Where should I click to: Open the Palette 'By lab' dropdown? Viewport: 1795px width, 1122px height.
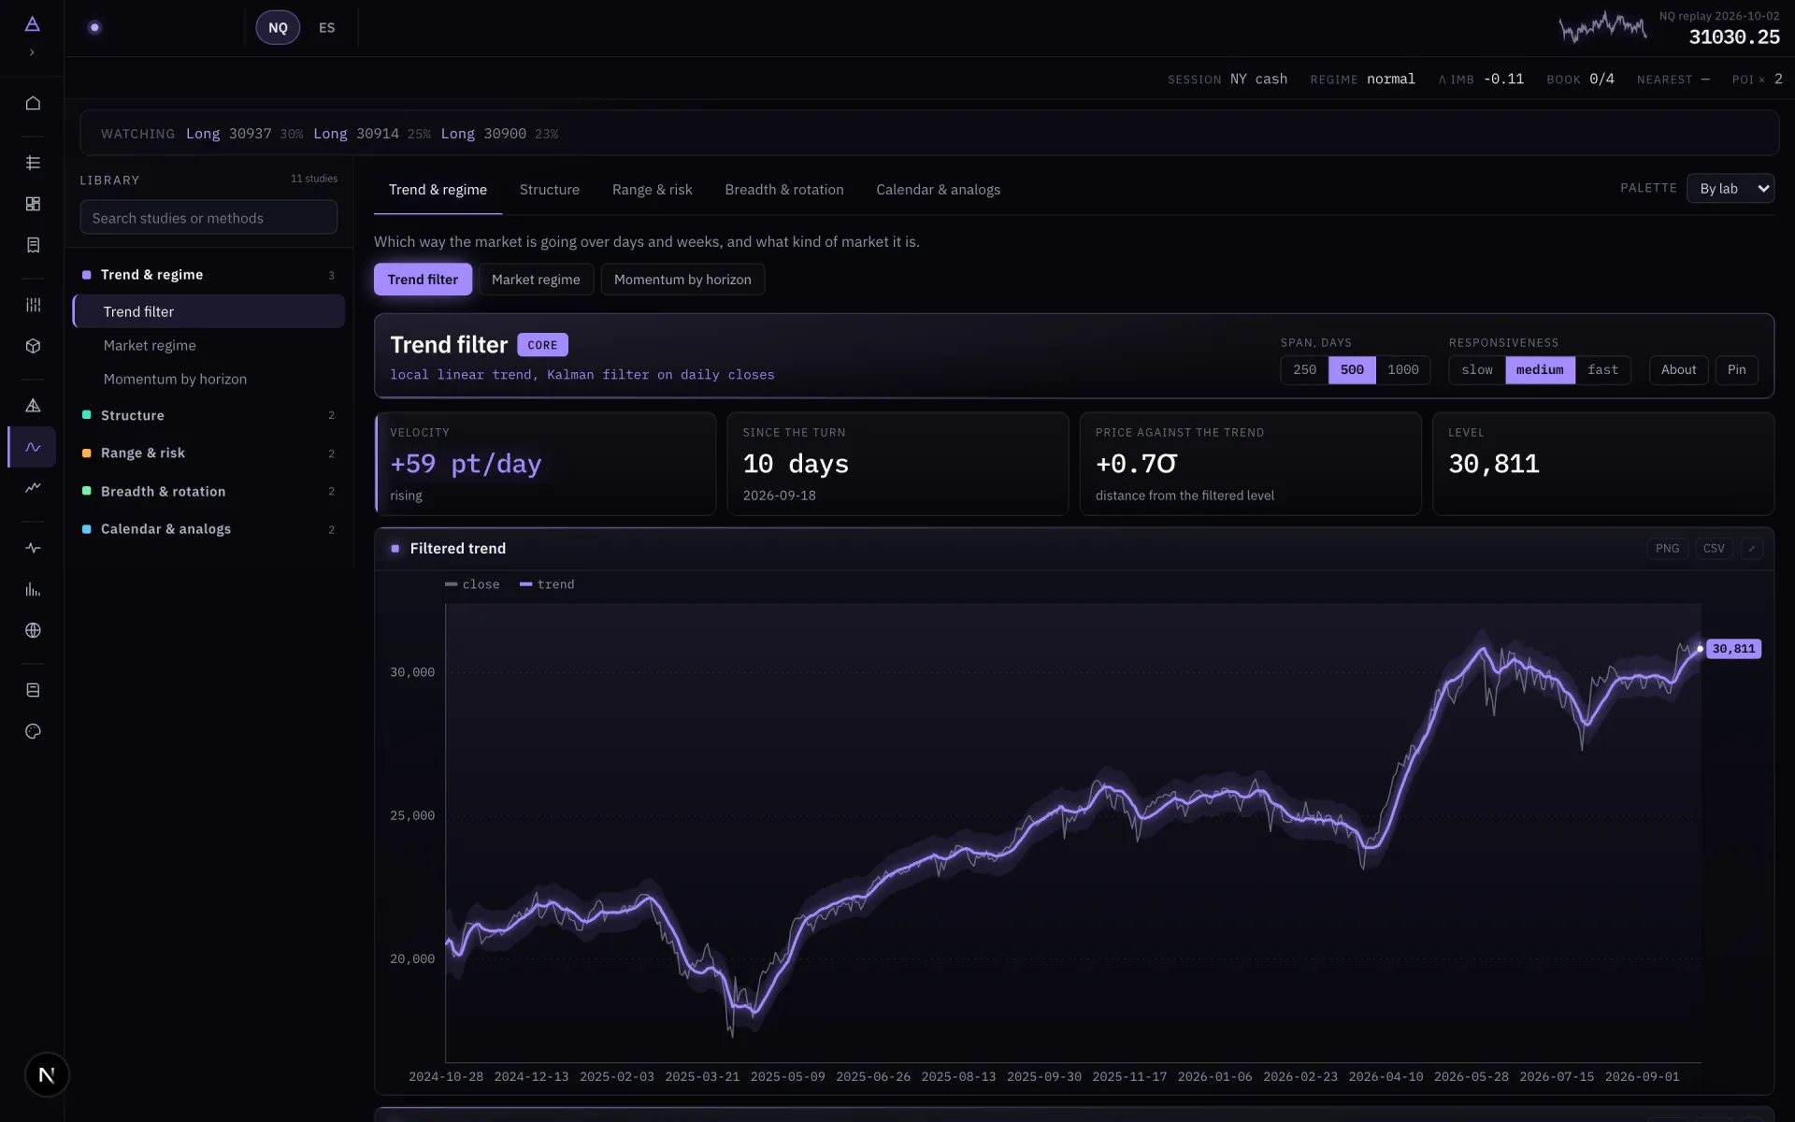coord(1730,189)
